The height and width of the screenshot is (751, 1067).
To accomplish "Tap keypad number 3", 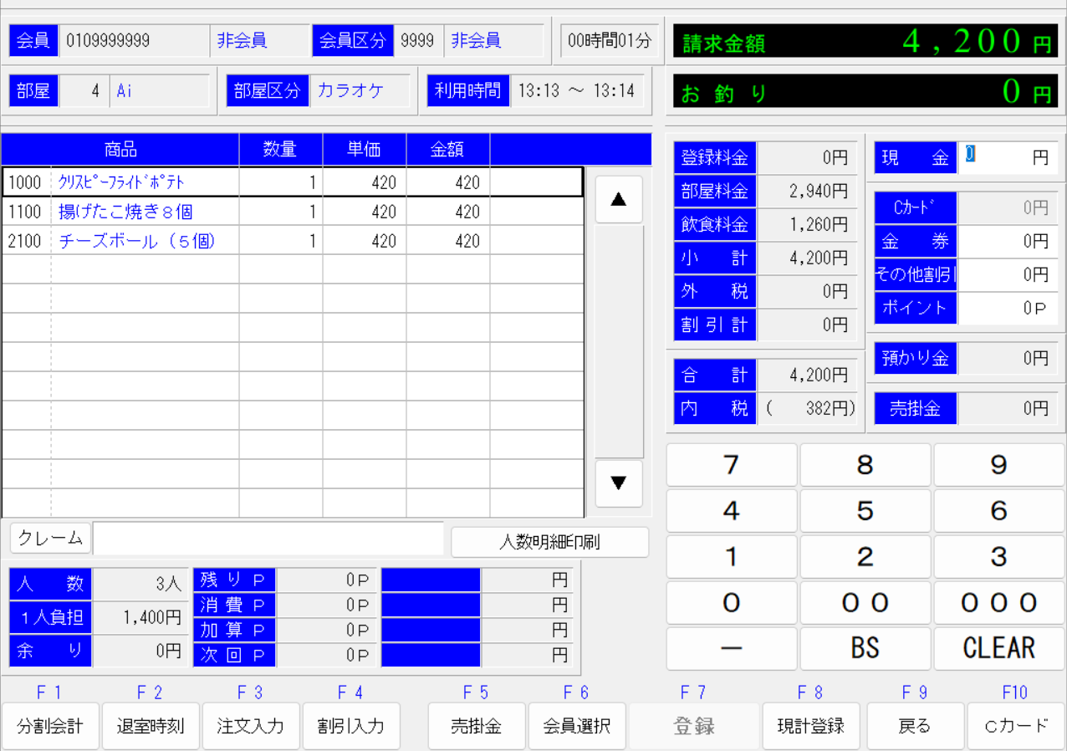I will [x=999, y=557].
